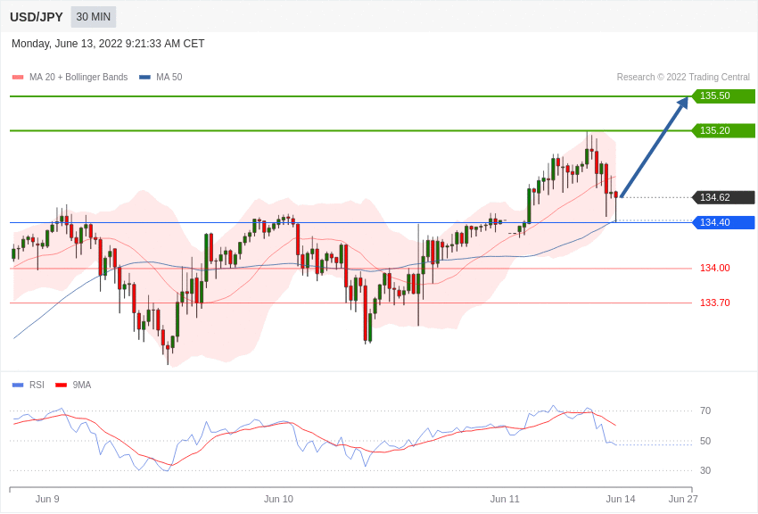Click the Jun 10 date axis label
Image resolution: width=758 pixels, height=514 pixels.
278,499
